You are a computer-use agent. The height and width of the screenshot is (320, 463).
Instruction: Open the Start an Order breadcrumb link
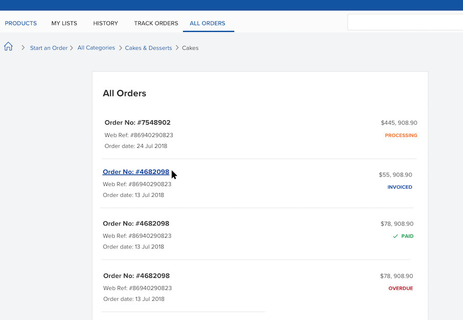pos(48,48)
